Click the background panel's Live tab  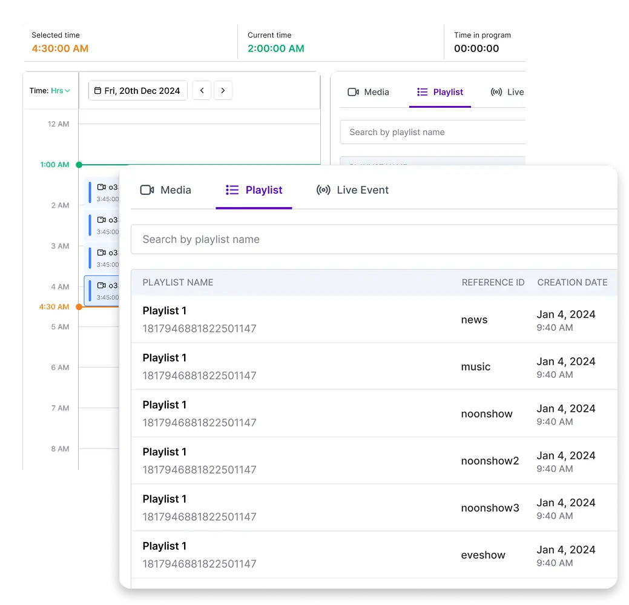pos(507,92)
